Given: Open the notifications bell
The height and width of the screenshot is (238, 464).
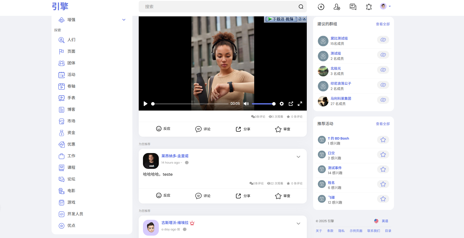Looking at the screenshot, I should (369, 7).
